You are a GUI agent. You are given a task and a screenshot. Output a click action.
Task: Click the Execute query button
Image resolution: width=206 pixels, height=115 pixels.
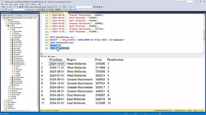click(x=30, y=10)
